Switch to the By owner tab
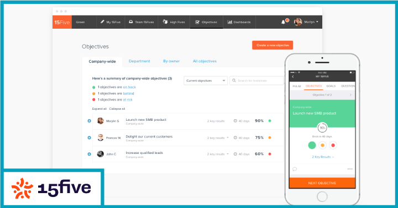 (171, 61)
